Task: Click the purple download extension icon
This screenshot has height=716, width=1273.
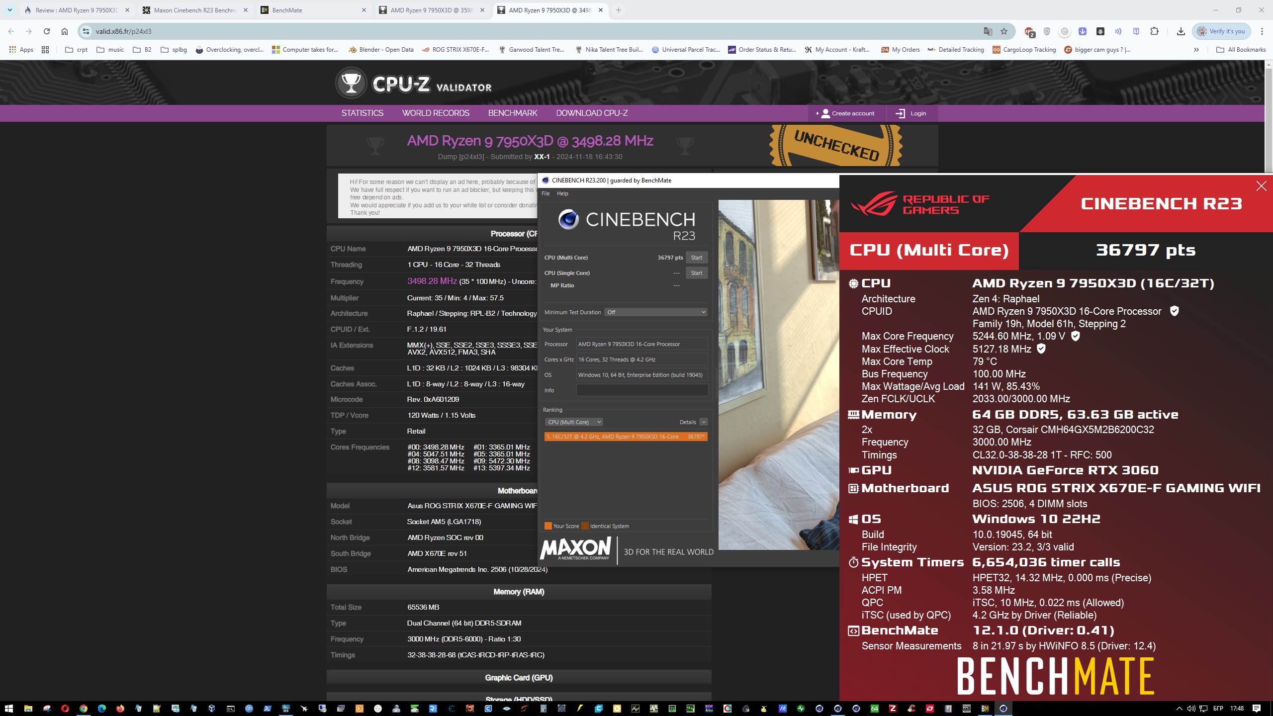Action: point(1083,31)
